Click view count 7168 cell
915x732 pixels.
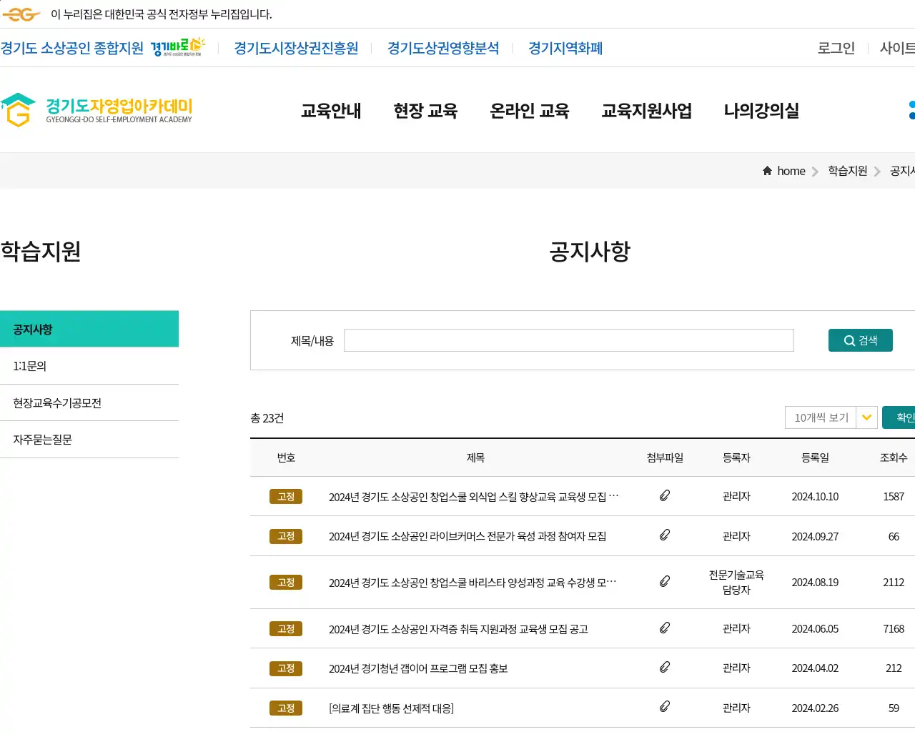click(894, 629)
